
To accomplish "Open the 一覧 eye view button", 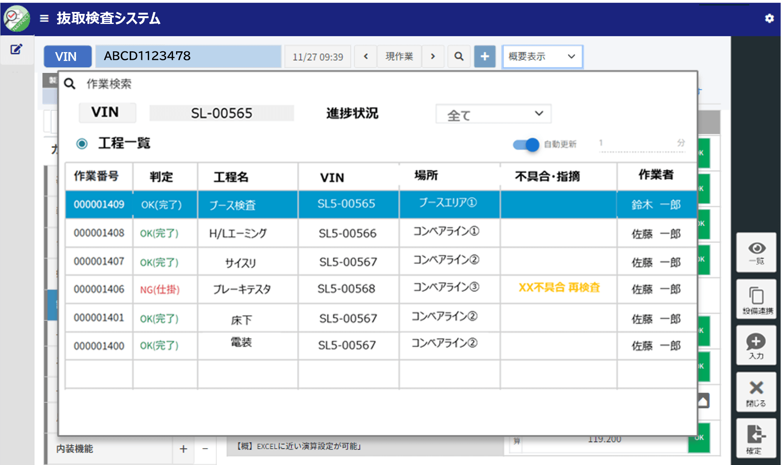I will 756,253.
